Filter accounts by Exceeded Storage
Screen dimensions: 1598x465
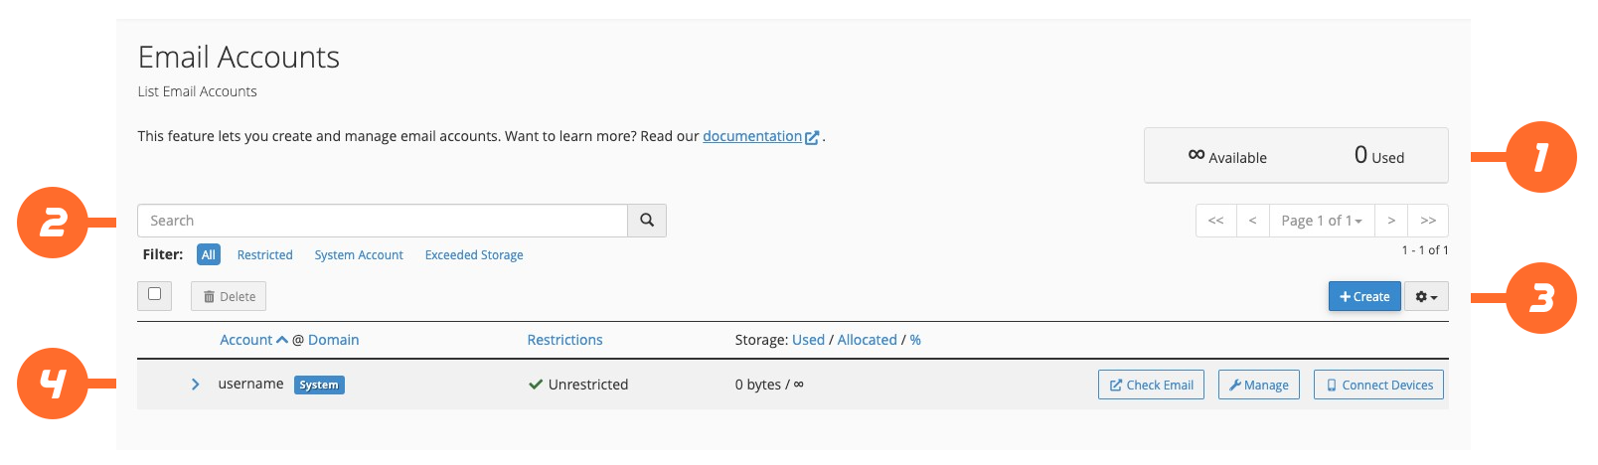(474, 255)
